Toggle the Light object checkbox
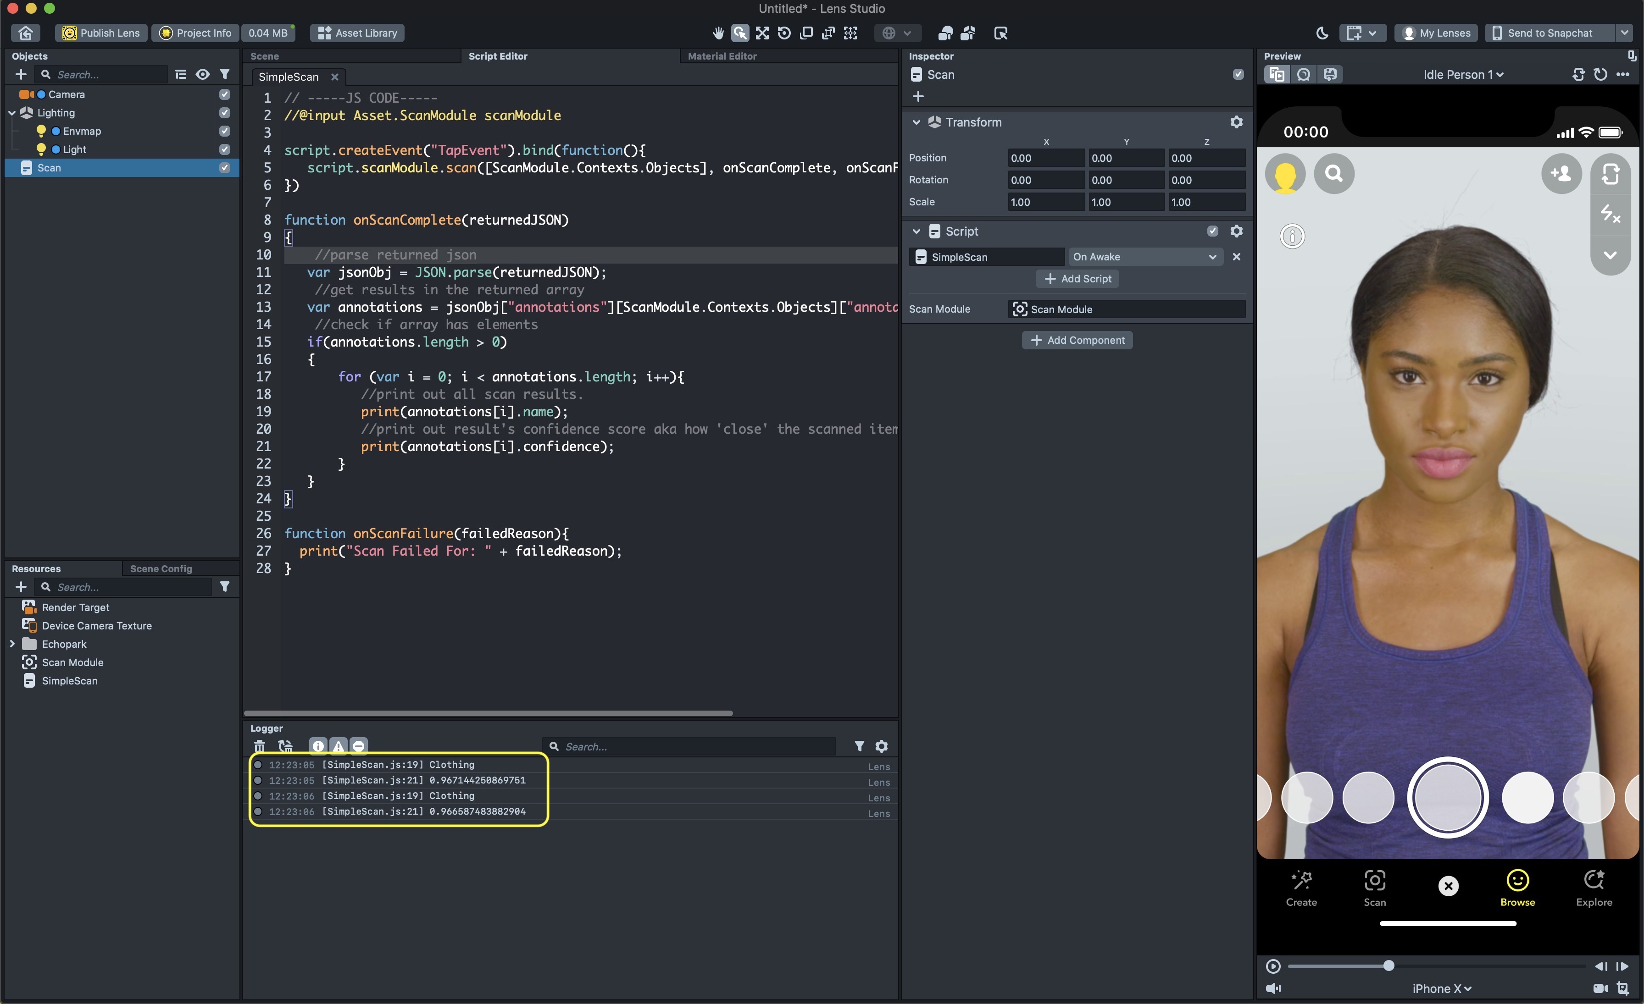Viewport: 1644px width, 1004px height. [225, 149]
